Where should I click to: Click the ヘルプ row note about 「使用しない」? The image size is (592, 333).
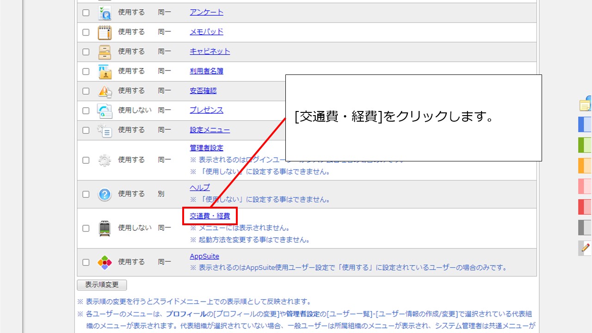(260, 200)
